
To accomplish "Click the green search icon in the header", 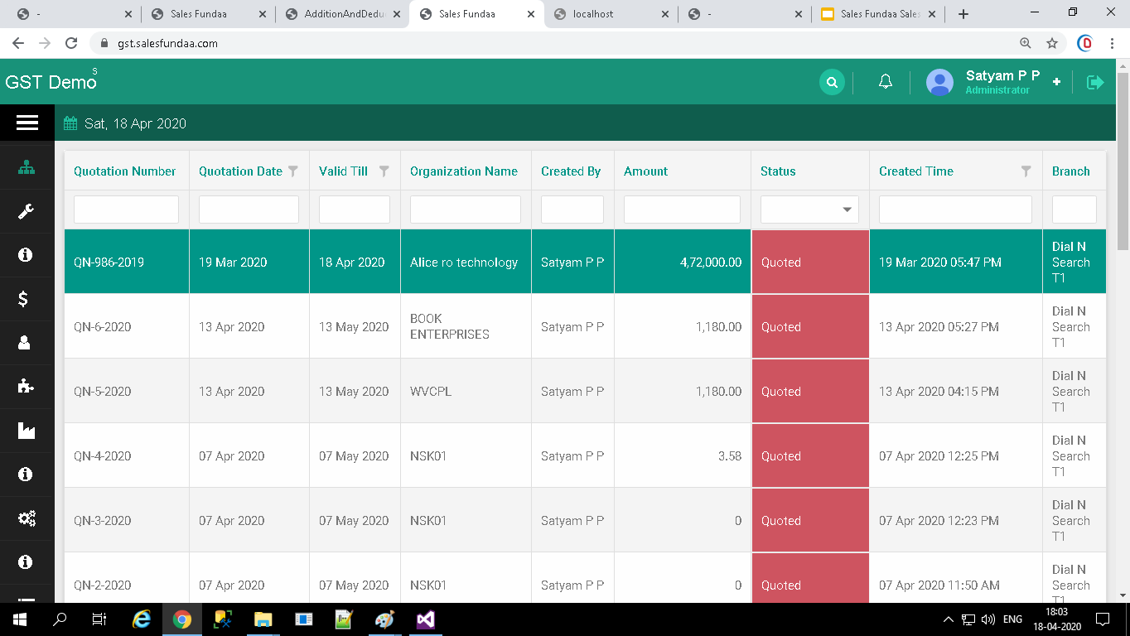I will (x=832, y=82).
